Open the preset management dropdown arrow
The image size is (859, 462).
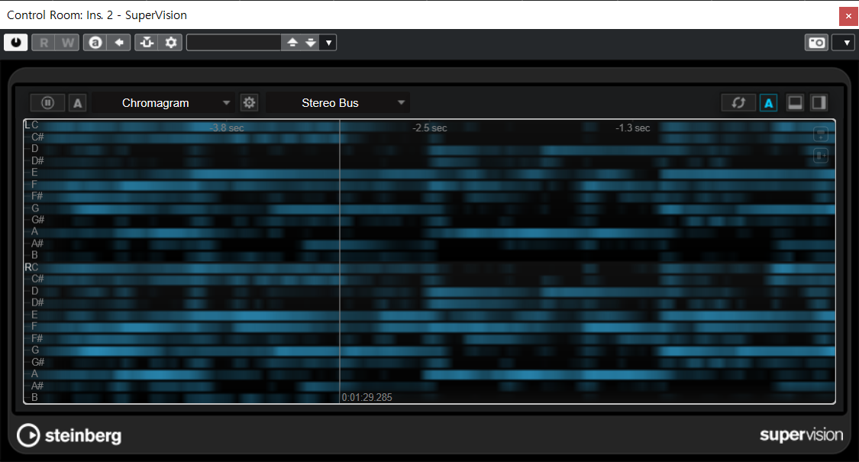coord(328,43)
